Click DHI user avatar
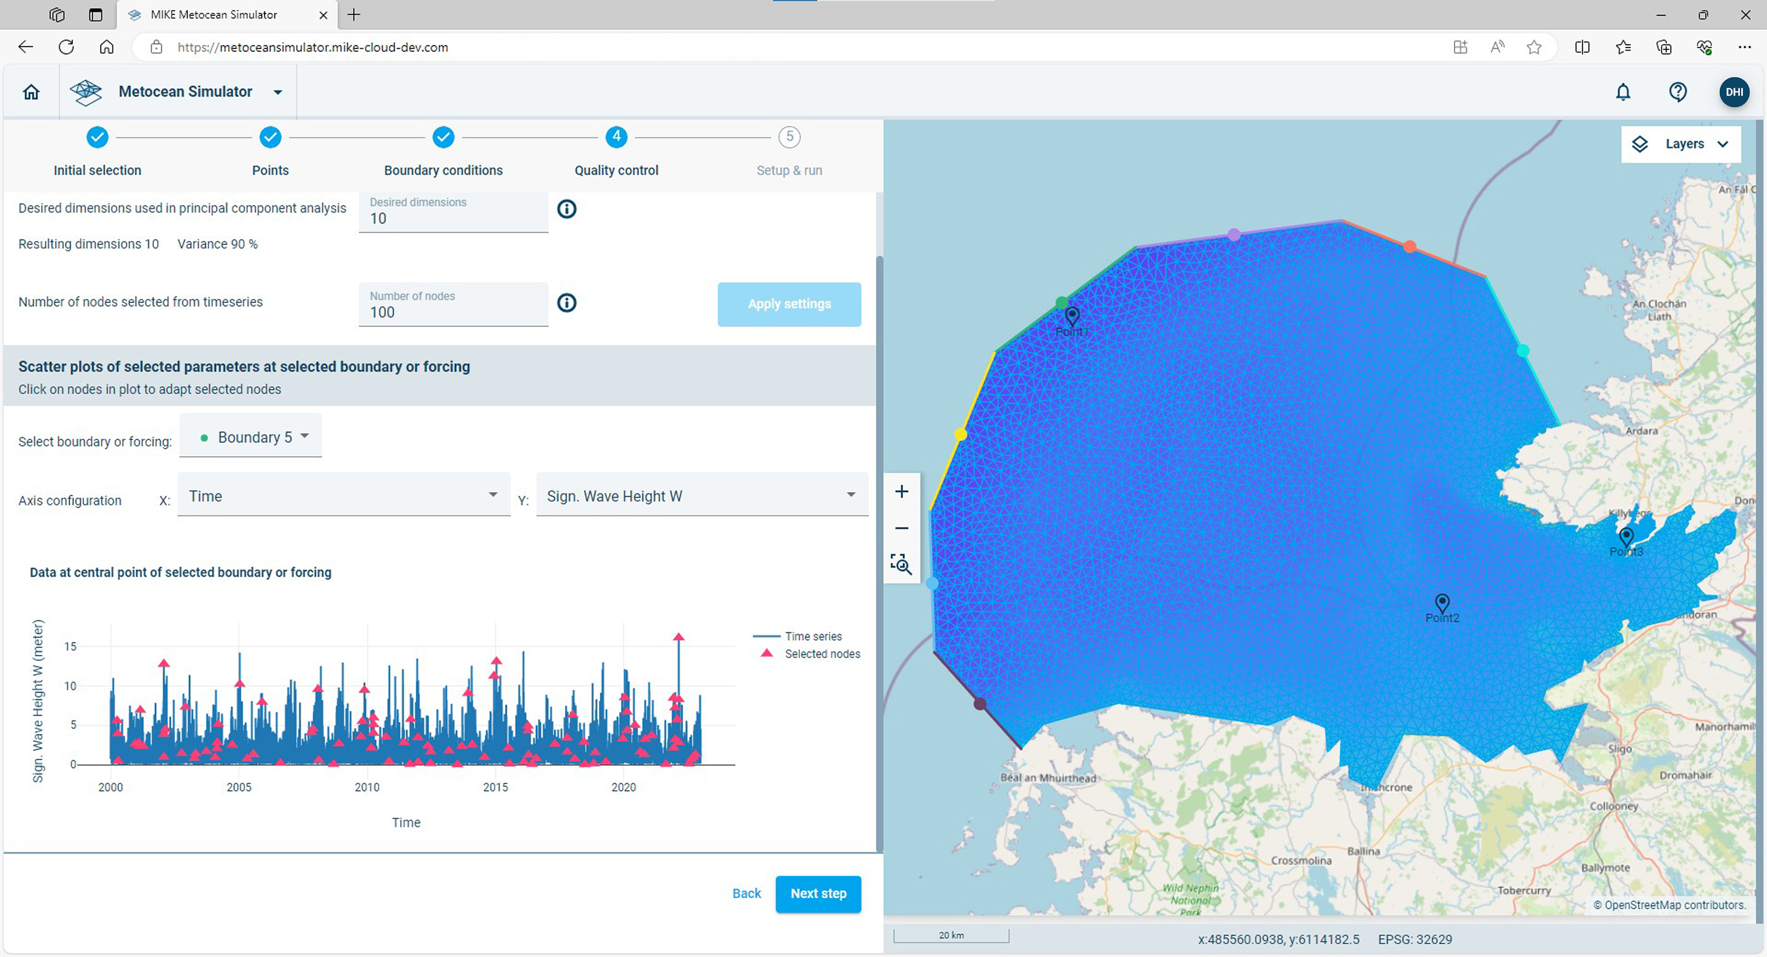1767x957 pixels. click(x=1734, y=92)
